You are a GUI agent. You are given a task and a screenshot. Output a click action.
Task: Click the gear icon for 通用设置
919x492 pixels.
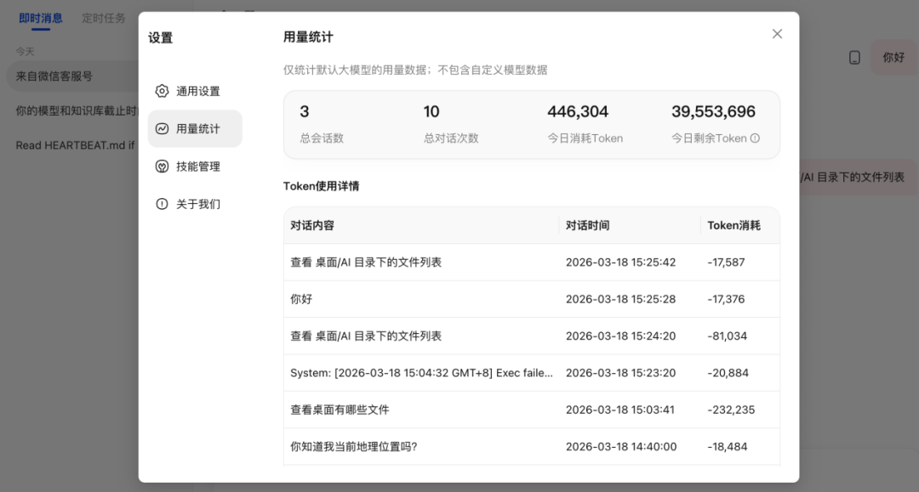pos(162,91)
